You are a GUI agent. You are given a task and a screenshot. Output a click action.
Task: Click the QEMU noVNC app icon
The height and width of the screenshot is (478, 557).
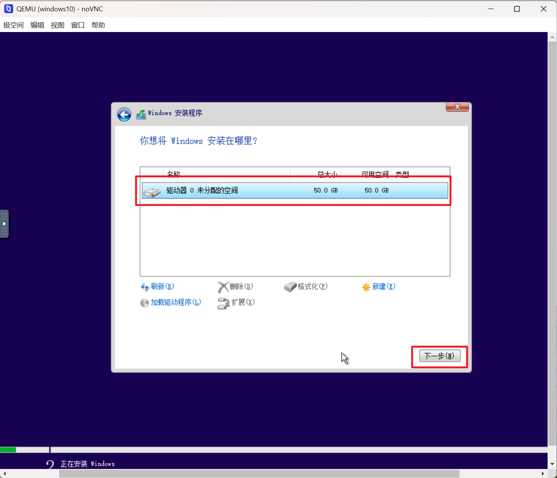click(8, 9)
